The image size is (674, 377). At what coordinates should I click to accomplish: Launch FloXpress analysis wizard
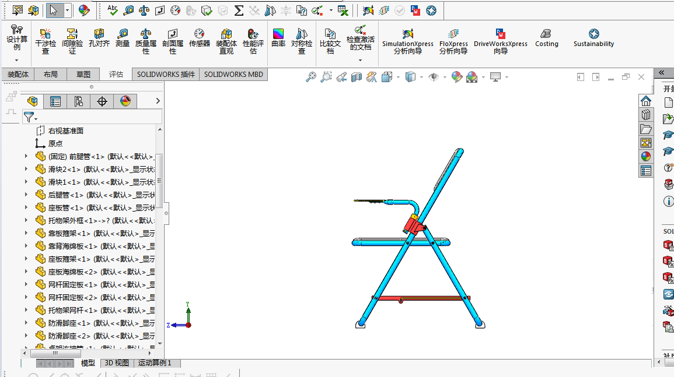[x=453, y=41]
